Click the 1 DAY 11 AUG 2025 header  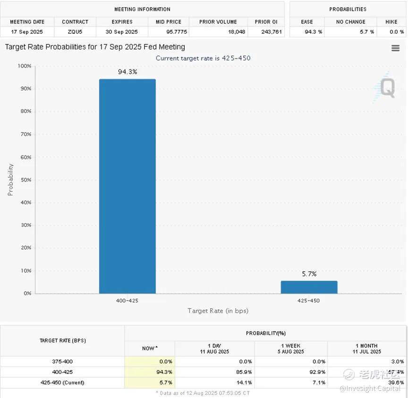214,348
